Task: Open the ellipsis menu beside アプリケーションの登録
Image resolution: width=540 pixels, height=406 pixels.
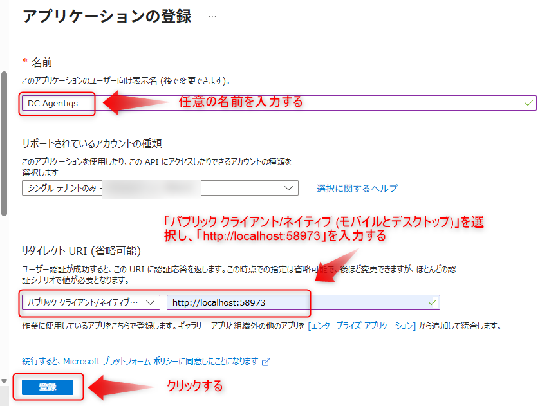Action: click(x=212, y=17)
